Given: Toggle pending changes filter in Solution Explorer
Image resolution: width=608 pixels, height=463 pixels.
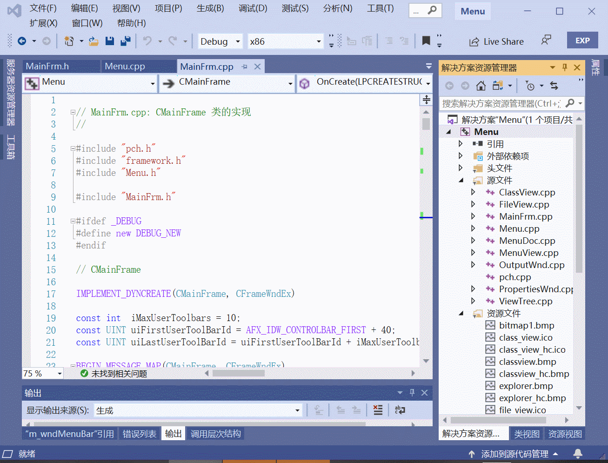Looking at the screenshot, I should [x=530, y=86].
